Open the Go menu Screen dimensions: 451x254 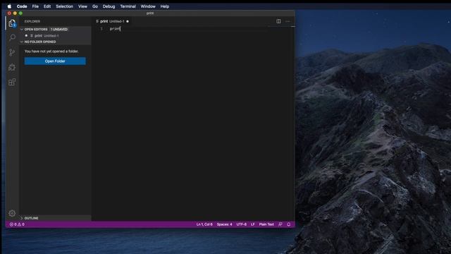[95, 6]
